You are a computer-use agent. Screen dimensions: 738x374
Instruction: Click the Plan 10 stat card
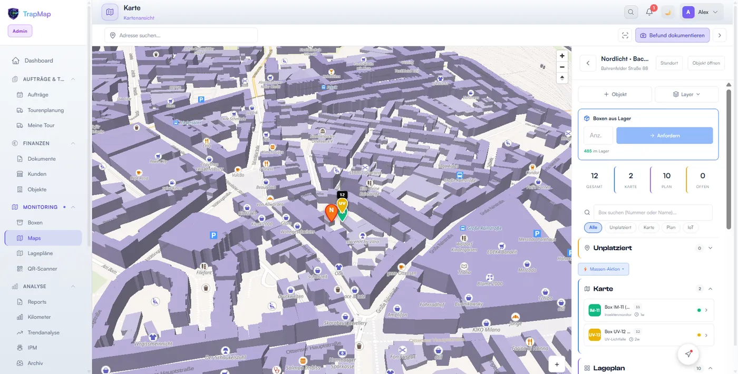[667, 180]
